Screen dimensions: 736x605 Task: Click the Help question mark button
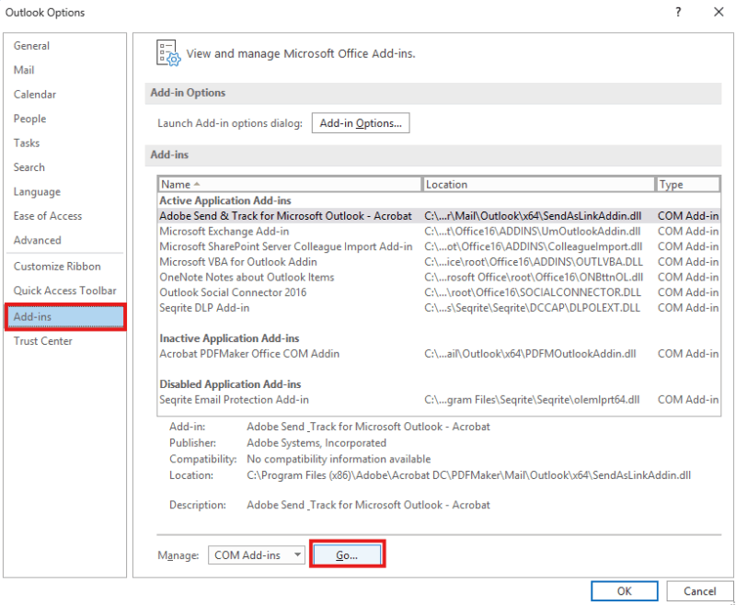[x=678, y=12]
